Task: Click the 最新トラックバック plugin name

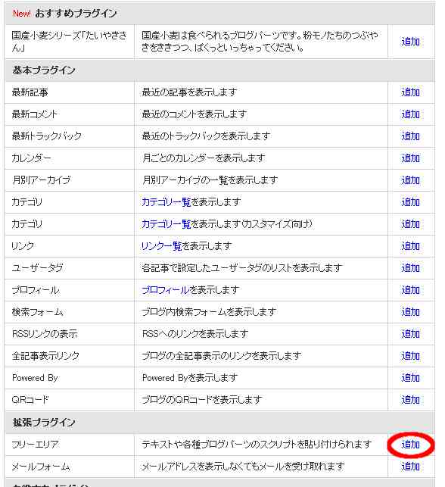Action: (47, 136)
